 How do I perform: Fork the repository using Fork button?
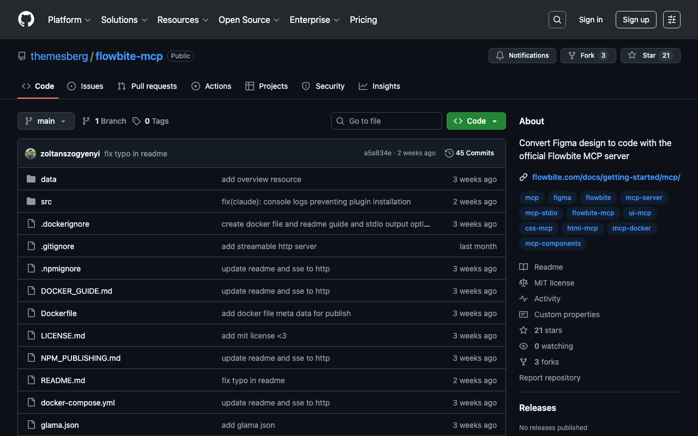[x=588, y=56]
